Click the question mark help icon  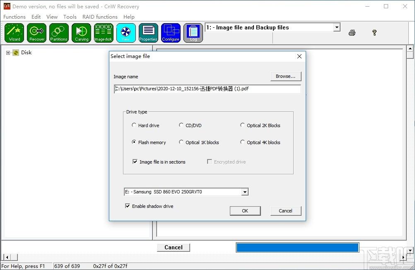point(374,33)
